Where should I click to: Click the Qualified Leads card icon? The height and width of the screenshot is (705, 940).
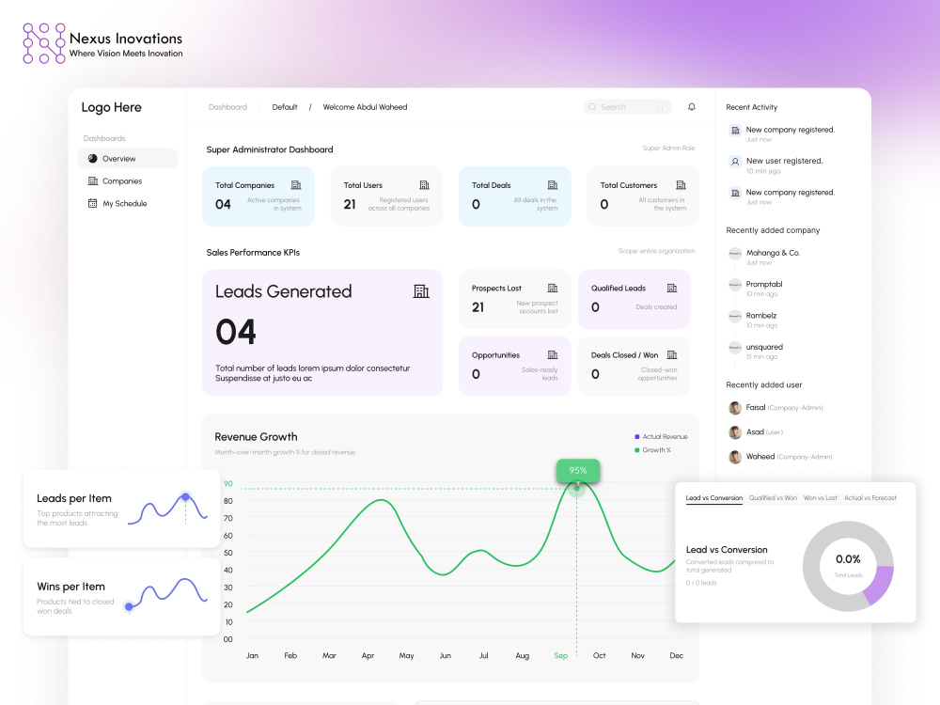(671, 289)
